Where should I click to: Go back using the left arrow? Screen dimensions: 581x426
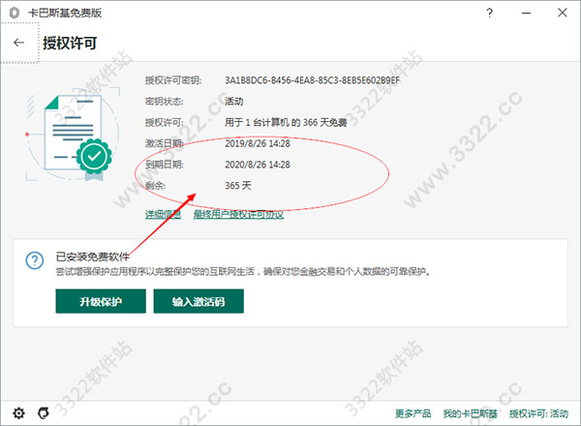[19, 43]
